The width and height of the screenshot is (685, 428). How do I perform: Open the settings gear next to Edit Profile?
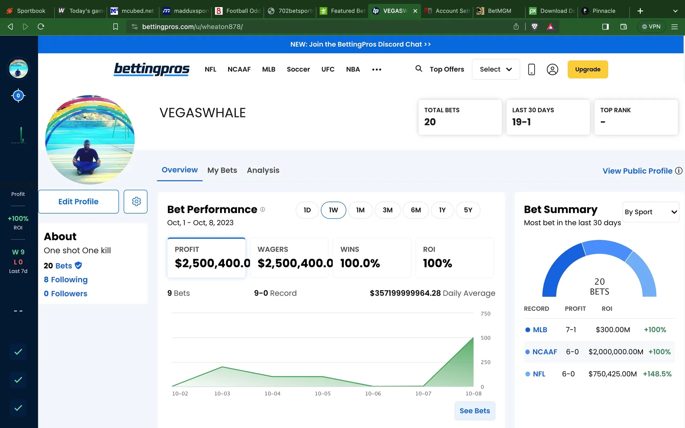pos(136,202)
